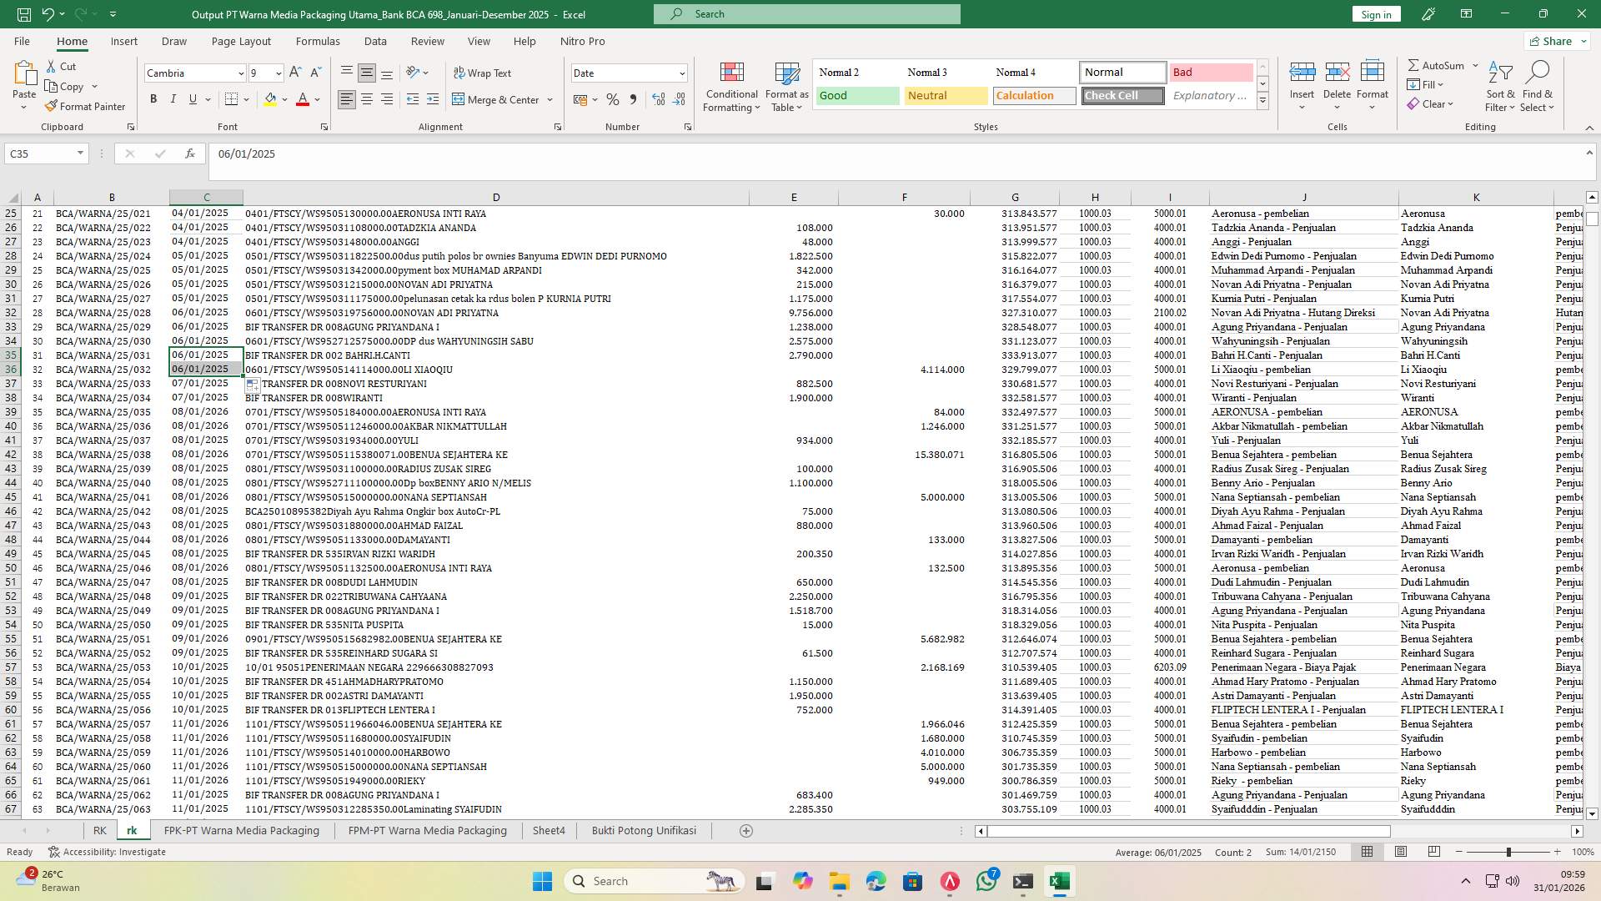Apply the Percent Style format
Screen dimensions: 1601x901
click(613, 99)
